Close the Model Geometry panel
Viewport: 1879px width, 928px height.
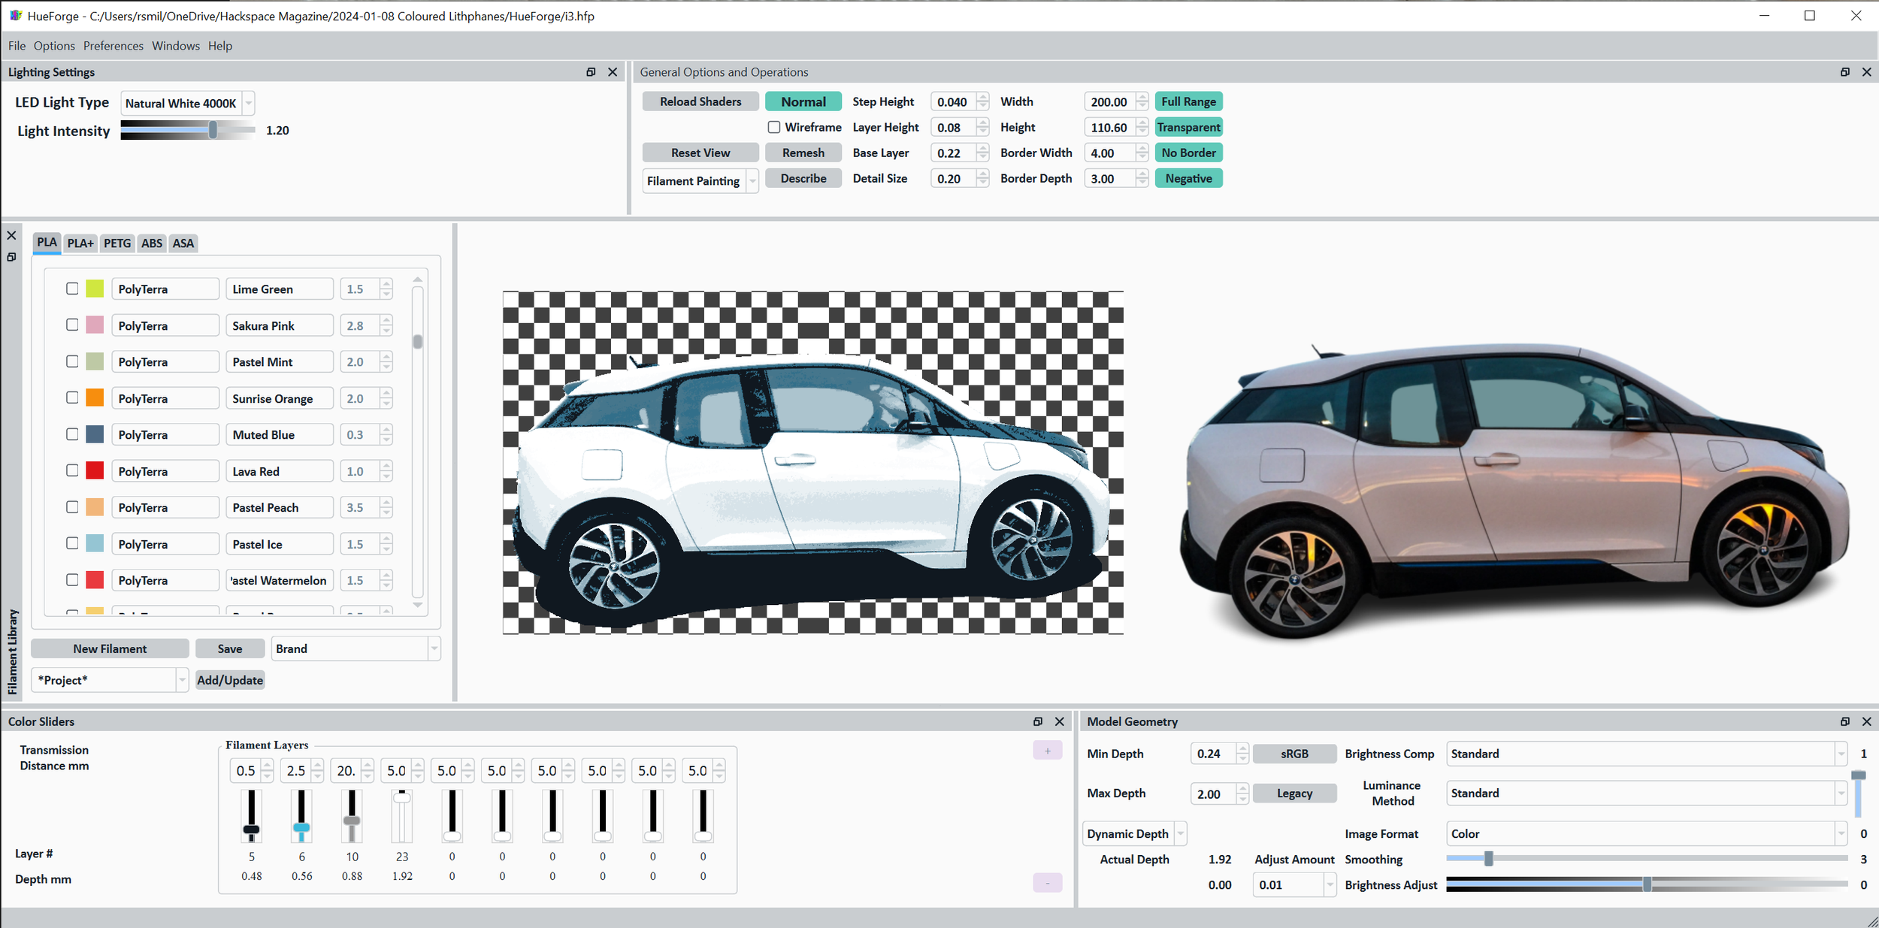(1866, 721)
